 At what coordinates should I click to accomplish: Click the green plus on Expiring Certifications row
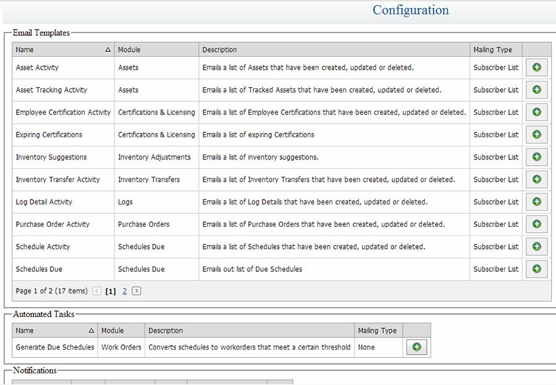click(x=536, y=135)
